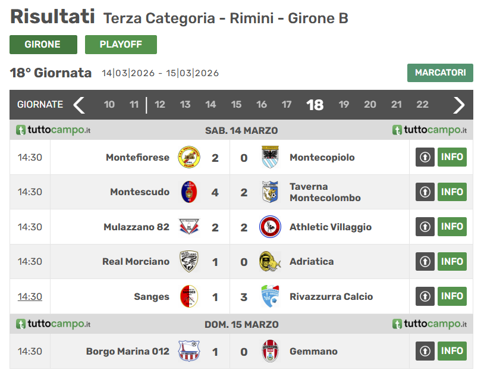
Task: Jump to giornata 19
Action: click(344, 104)
